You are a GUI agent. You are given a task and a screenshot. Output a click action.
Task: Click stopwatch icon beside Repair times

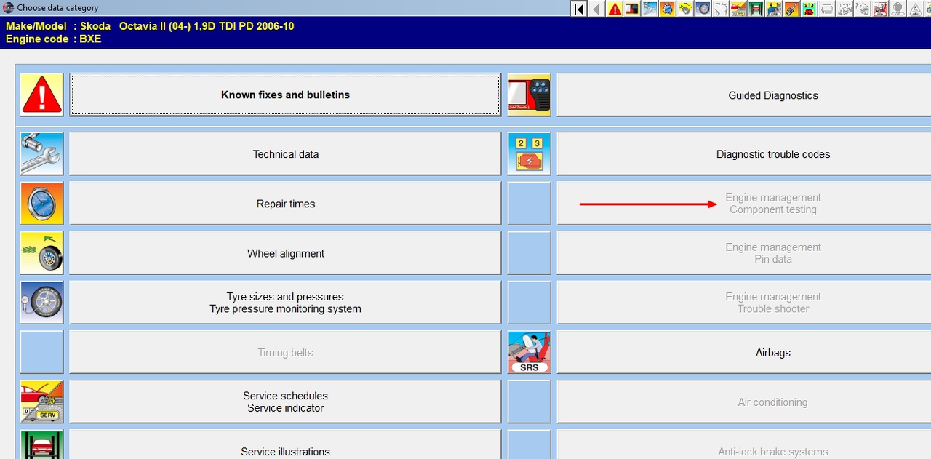(41, 204)
